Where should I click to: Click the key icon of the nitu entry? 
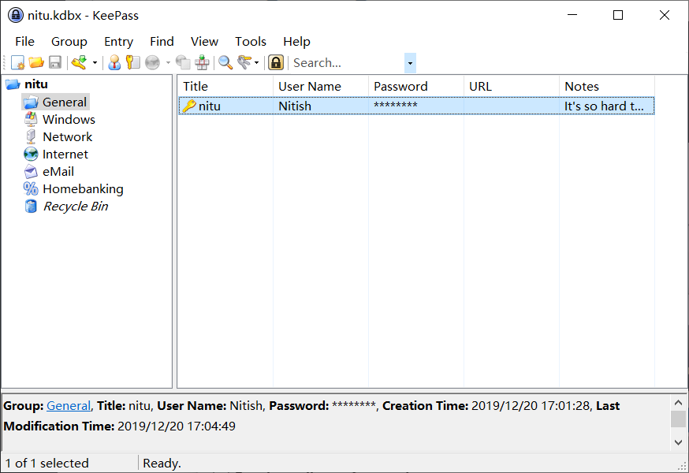(x=189, y=106)
